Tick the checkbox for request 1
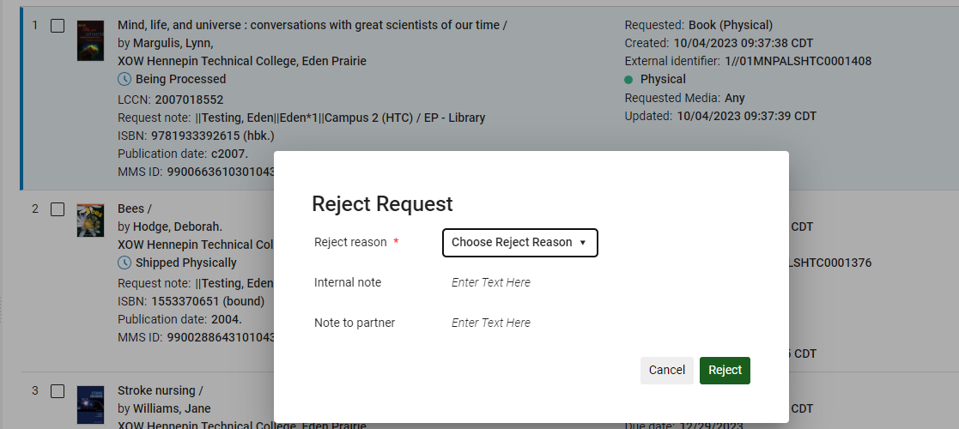The image size is (959, 429). [58, 26]
